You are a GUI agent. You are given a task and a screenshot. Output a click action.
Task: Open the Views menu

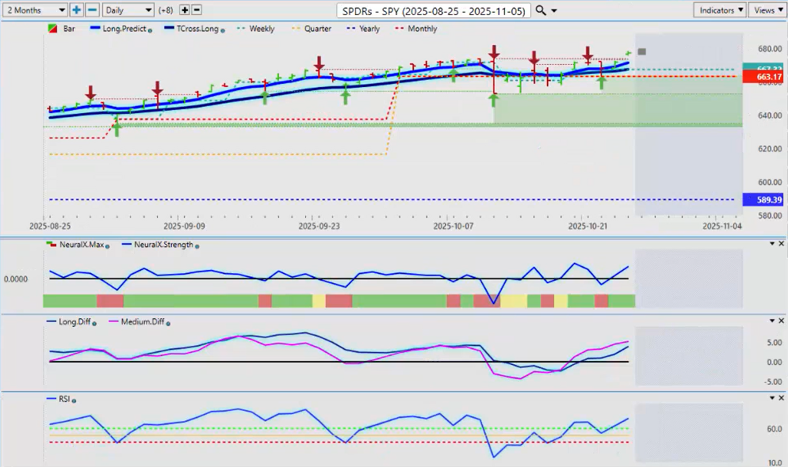(x=766, y=9)
